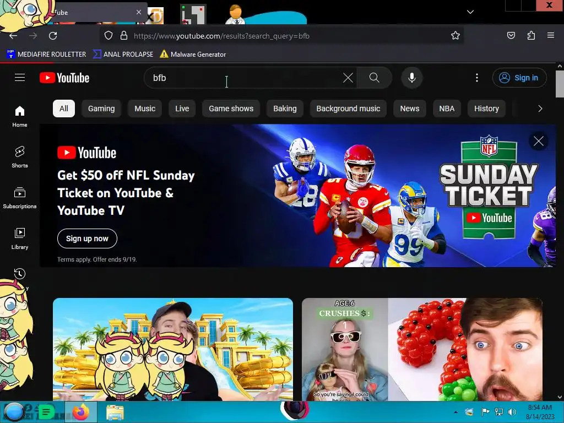Select the Background music filter chip
564x423 pixels.
pyautogui.click(x=348, y=109)
